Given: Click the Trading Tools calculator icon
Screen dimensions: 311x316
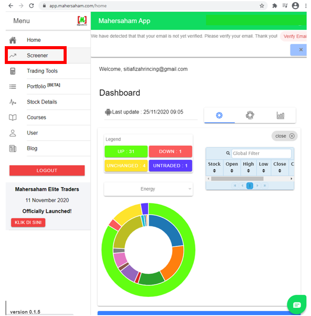Looking at the screenshot, I should coord(13,71).
